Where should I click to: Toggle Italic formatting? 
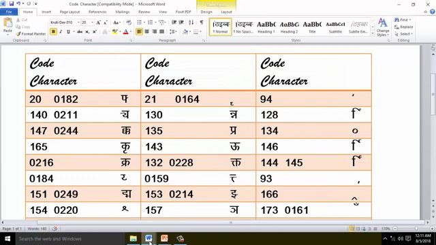61,32
